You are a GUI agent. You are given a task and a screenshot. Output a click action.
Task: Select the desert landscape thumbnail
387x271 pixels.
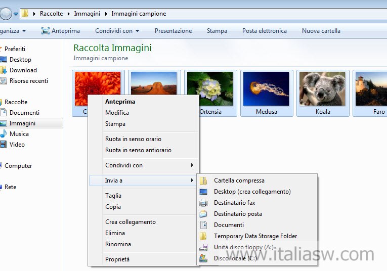(154, 83)
